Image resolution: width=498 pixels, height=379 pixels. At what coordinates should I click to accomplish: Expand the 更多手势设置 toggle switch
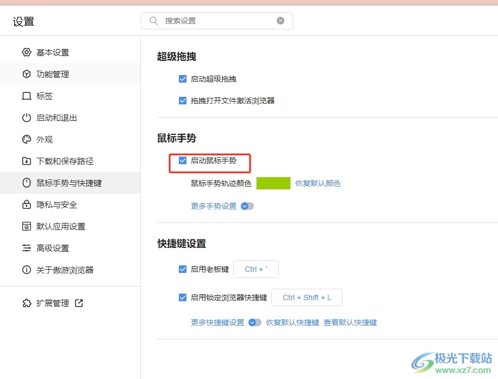247,206
